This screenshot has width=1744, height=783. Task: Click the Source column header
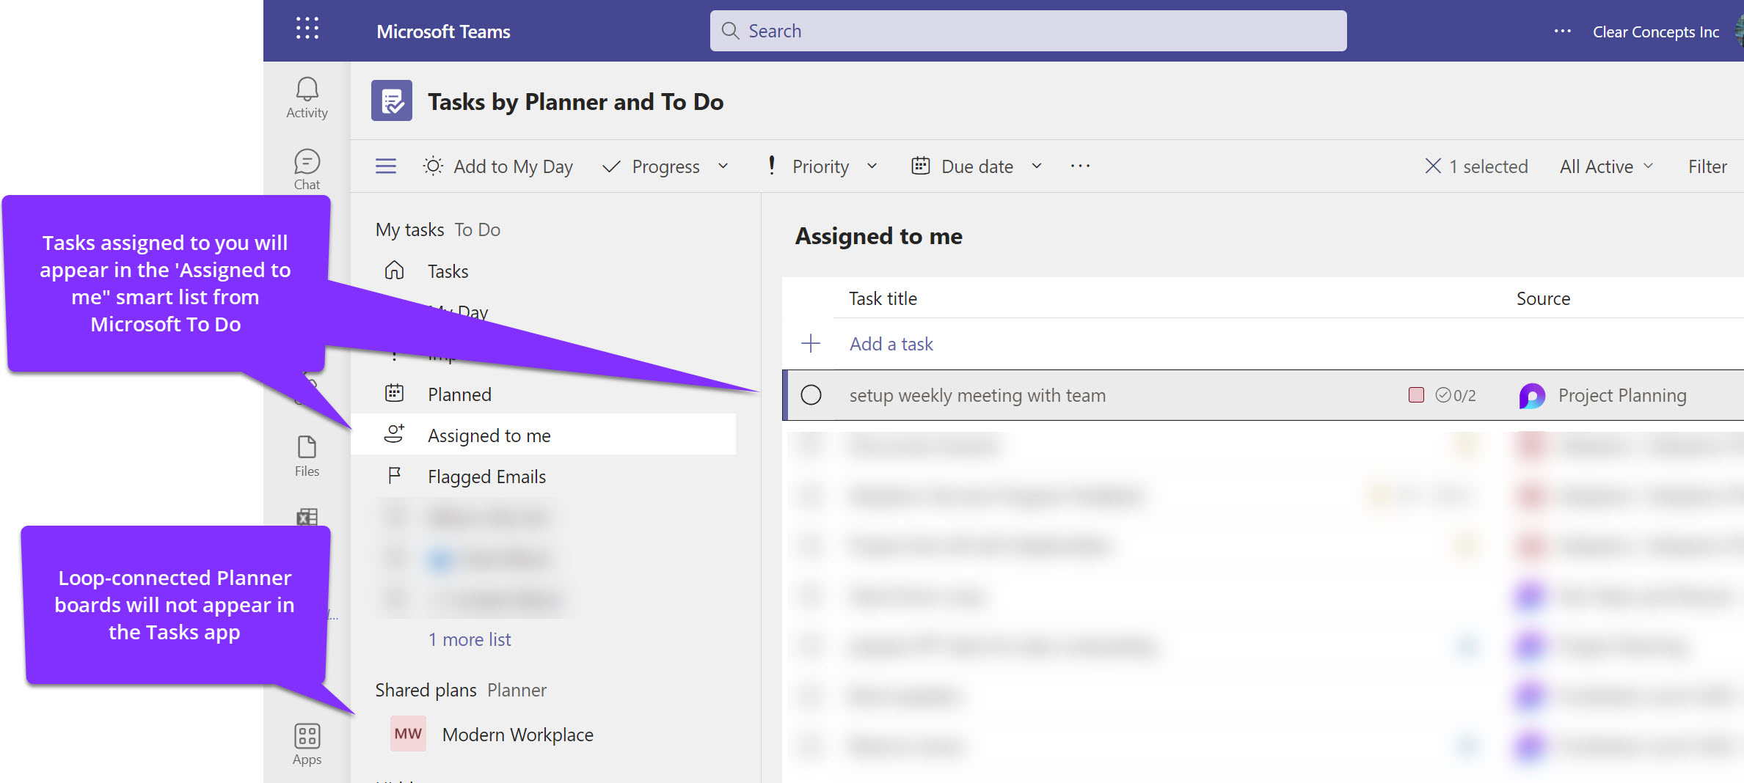coord(1543,298)
